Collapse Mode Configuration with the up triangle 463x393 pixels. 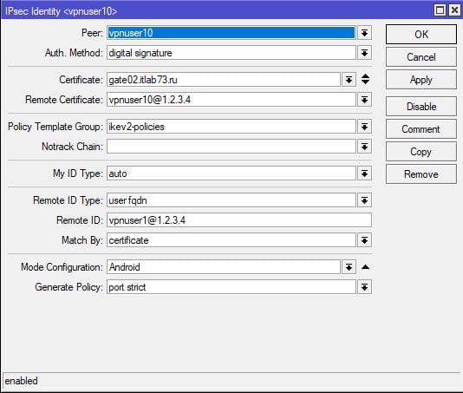(x=365, y=267)
